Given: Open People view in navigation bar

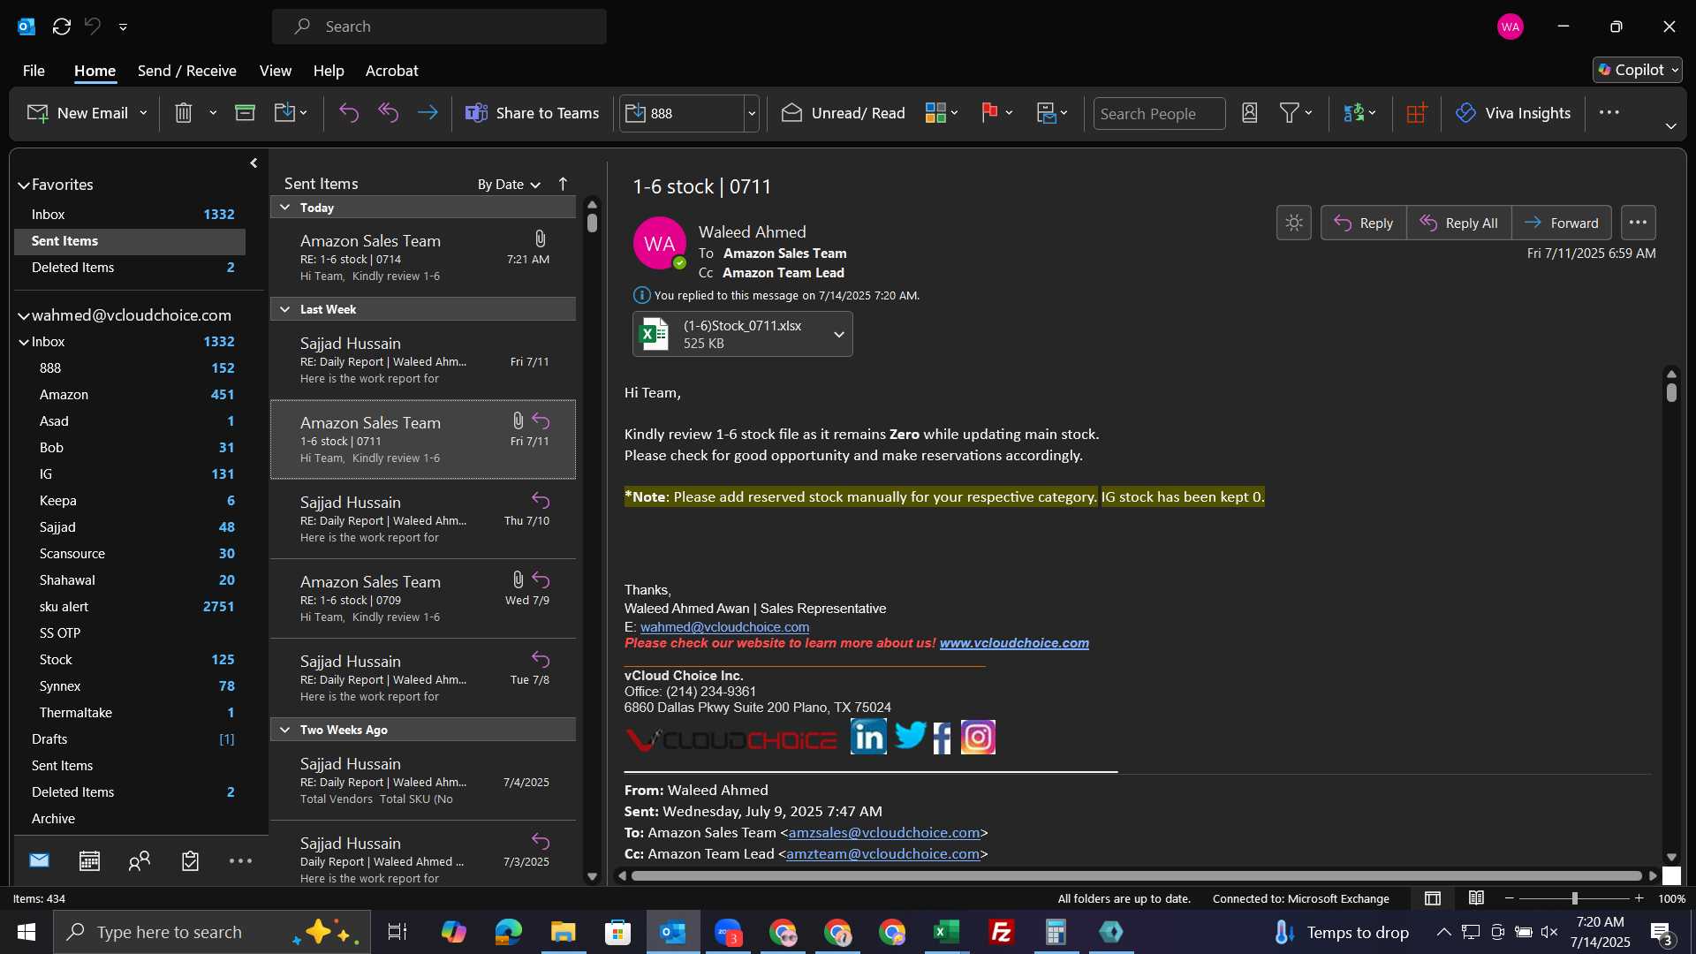Looking at the screenshot, I should [x=140, y=860].
